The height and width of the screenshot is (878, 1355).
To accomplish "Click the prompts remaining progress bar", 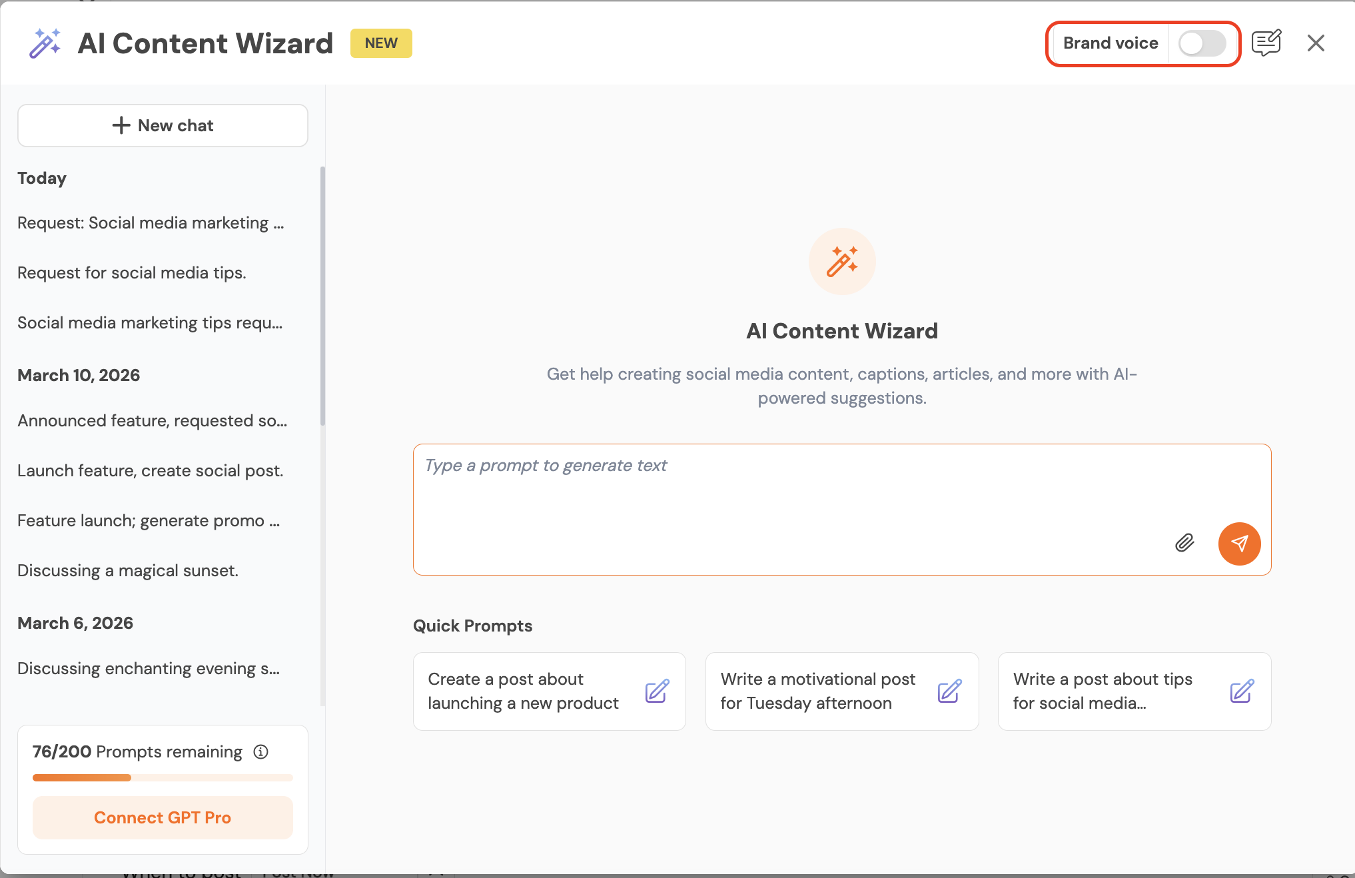I will (163, 777).
